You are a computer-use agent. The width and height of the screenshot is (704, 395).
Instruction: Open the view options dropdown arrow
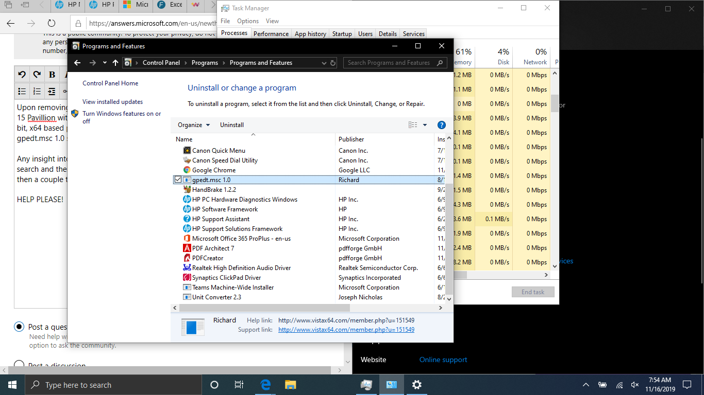[x=424, y=125]
